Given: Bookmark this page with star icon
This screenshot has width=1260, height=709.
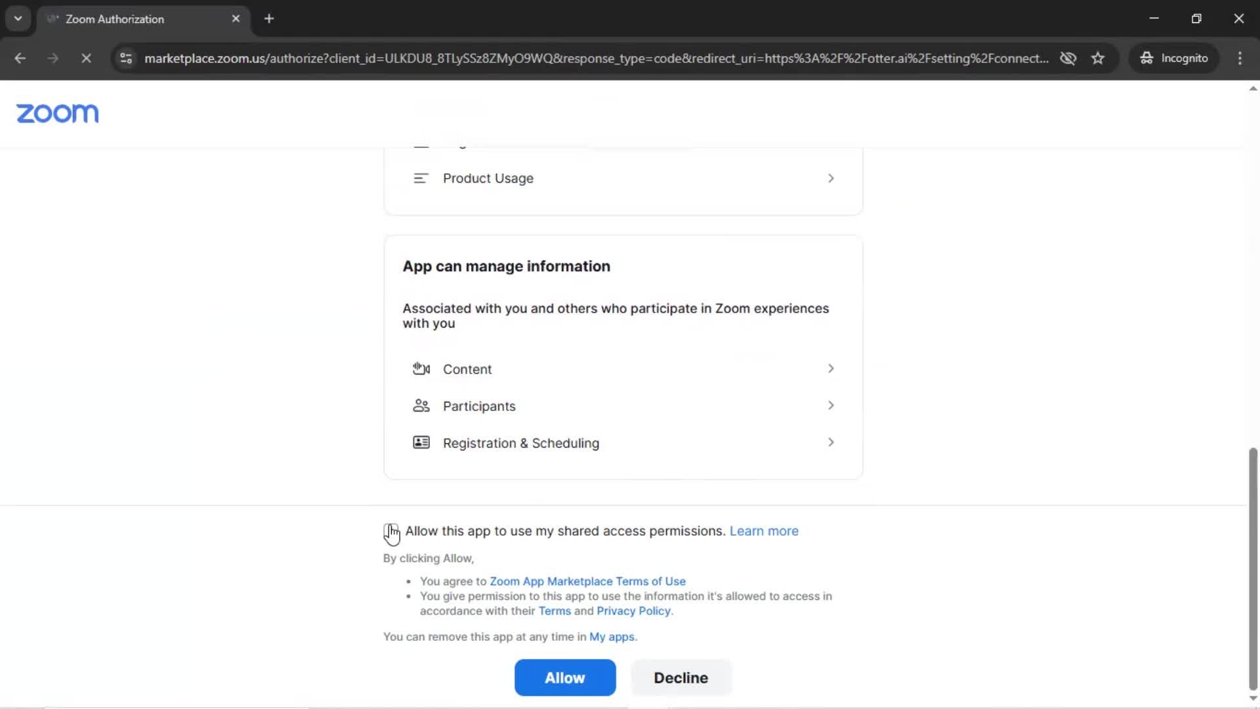Looking at the screenshot, I should [1098, 58].
